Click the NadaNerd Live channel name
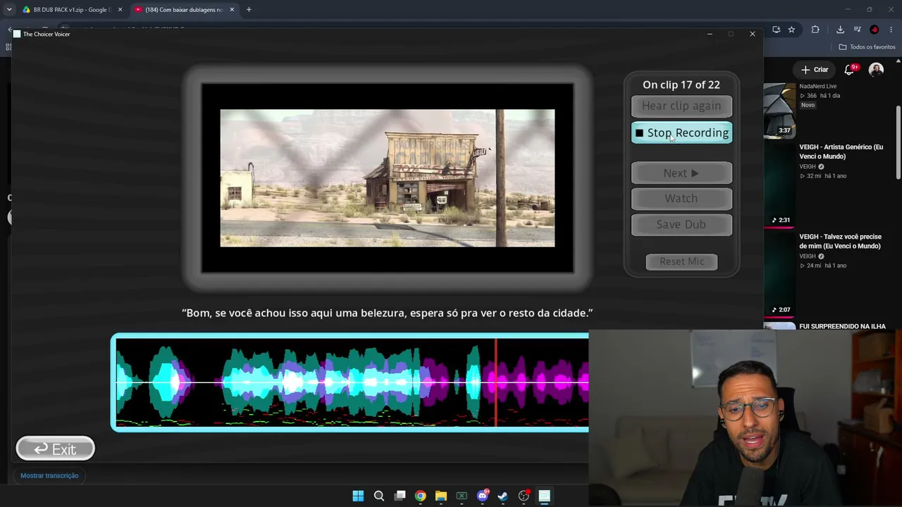 pyautogui.click(x=817, y=87)
